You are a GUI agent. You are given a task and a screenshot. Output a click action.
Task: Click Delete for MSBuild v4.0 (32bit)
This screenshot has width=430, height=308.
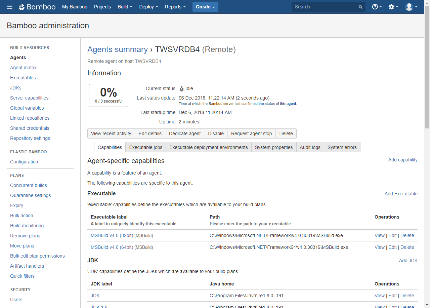coord(407,235)
